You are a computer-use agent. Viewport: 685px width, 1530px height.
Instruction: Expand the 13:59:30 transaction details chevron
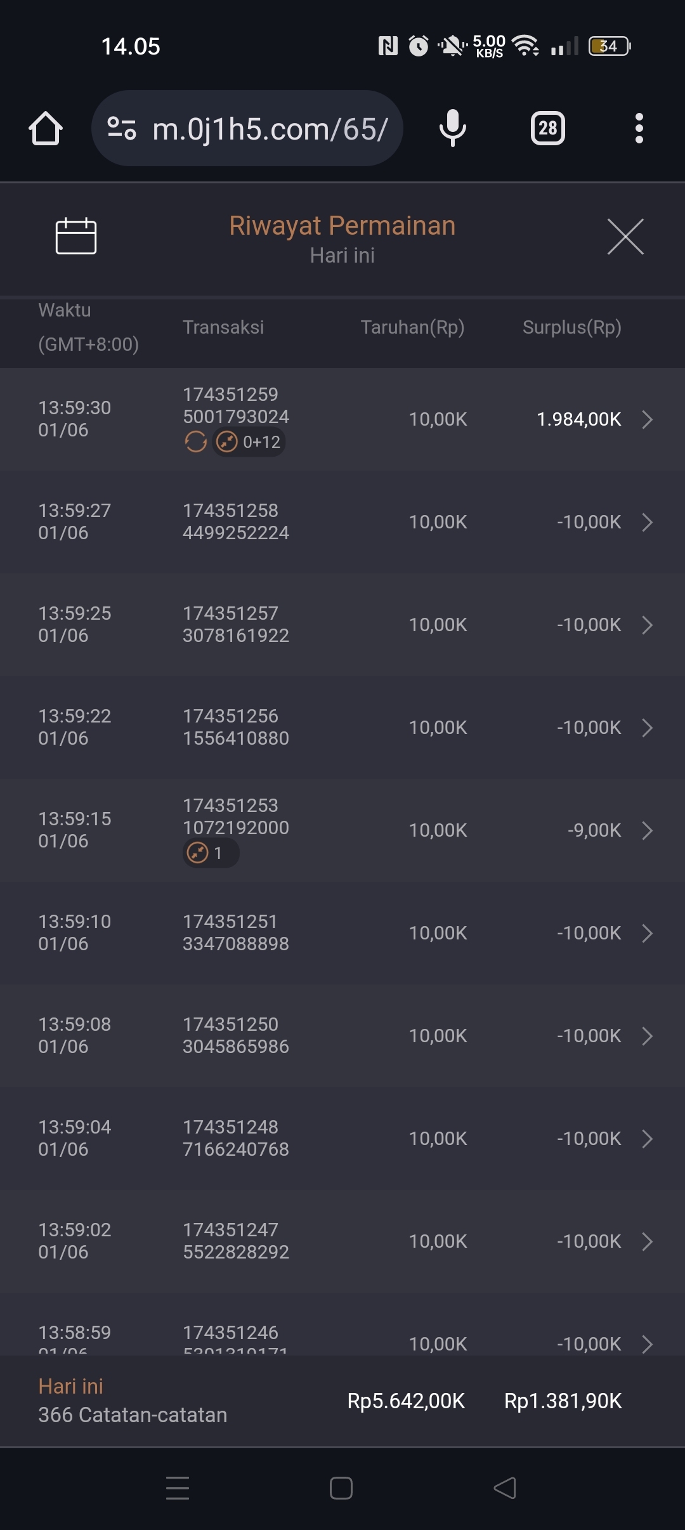coord(647,419)
